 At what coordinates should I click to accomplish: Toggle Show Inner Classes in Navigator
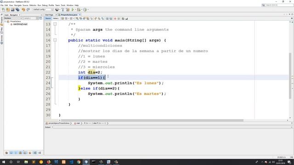coord(25,153)
